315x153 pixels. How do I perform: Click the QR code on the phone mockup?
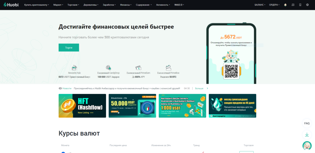[231, 71]
